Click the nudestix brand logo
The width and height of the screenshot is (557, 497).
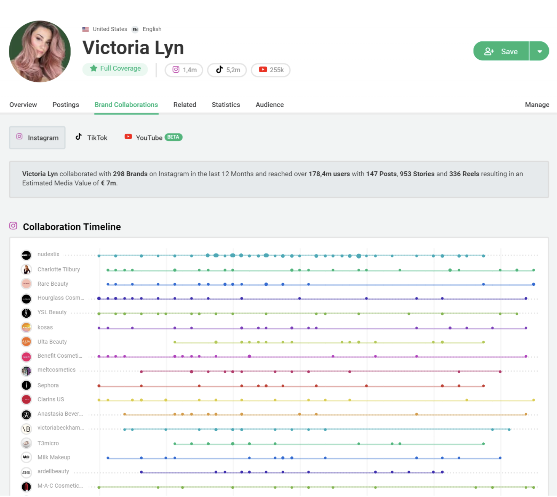point(26,254)
